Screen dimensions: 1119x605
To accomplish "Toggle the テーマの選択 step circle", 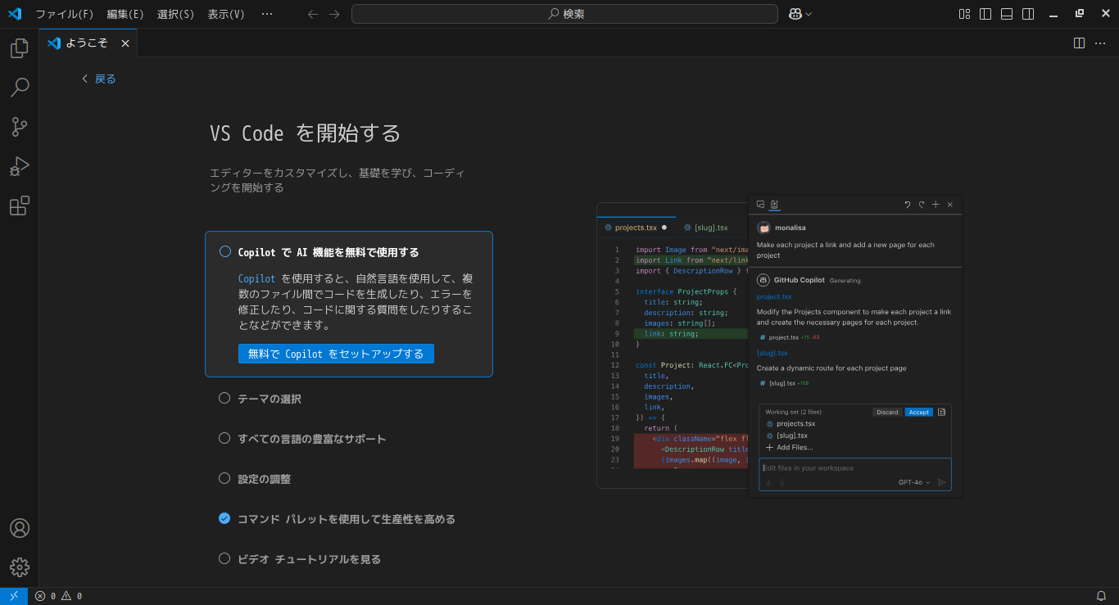I will 224,398.
